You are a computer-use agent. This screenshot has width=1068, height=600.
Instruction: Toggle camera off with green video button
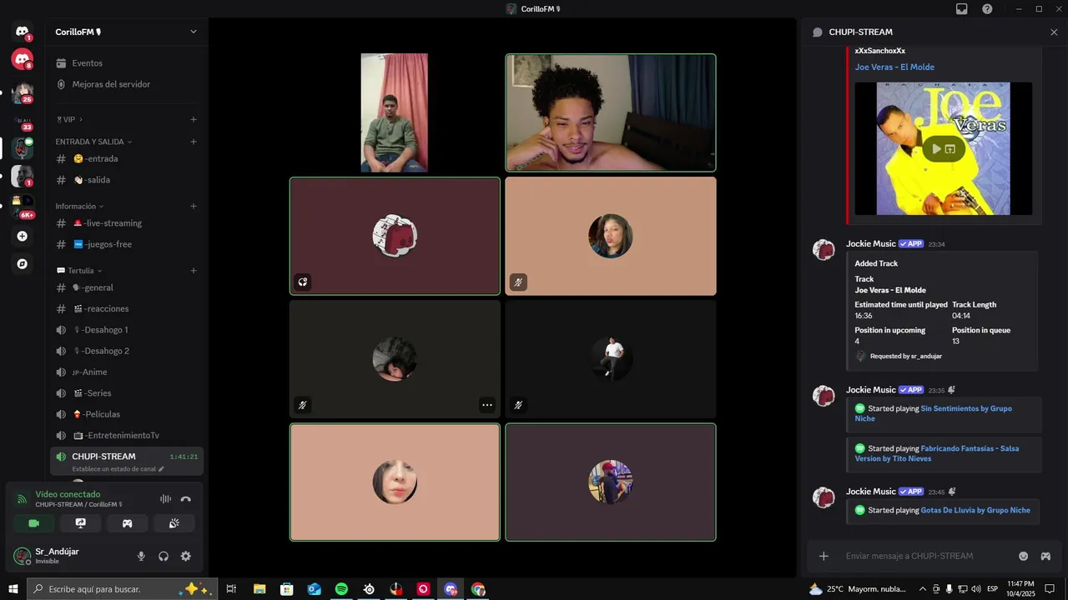34,523
